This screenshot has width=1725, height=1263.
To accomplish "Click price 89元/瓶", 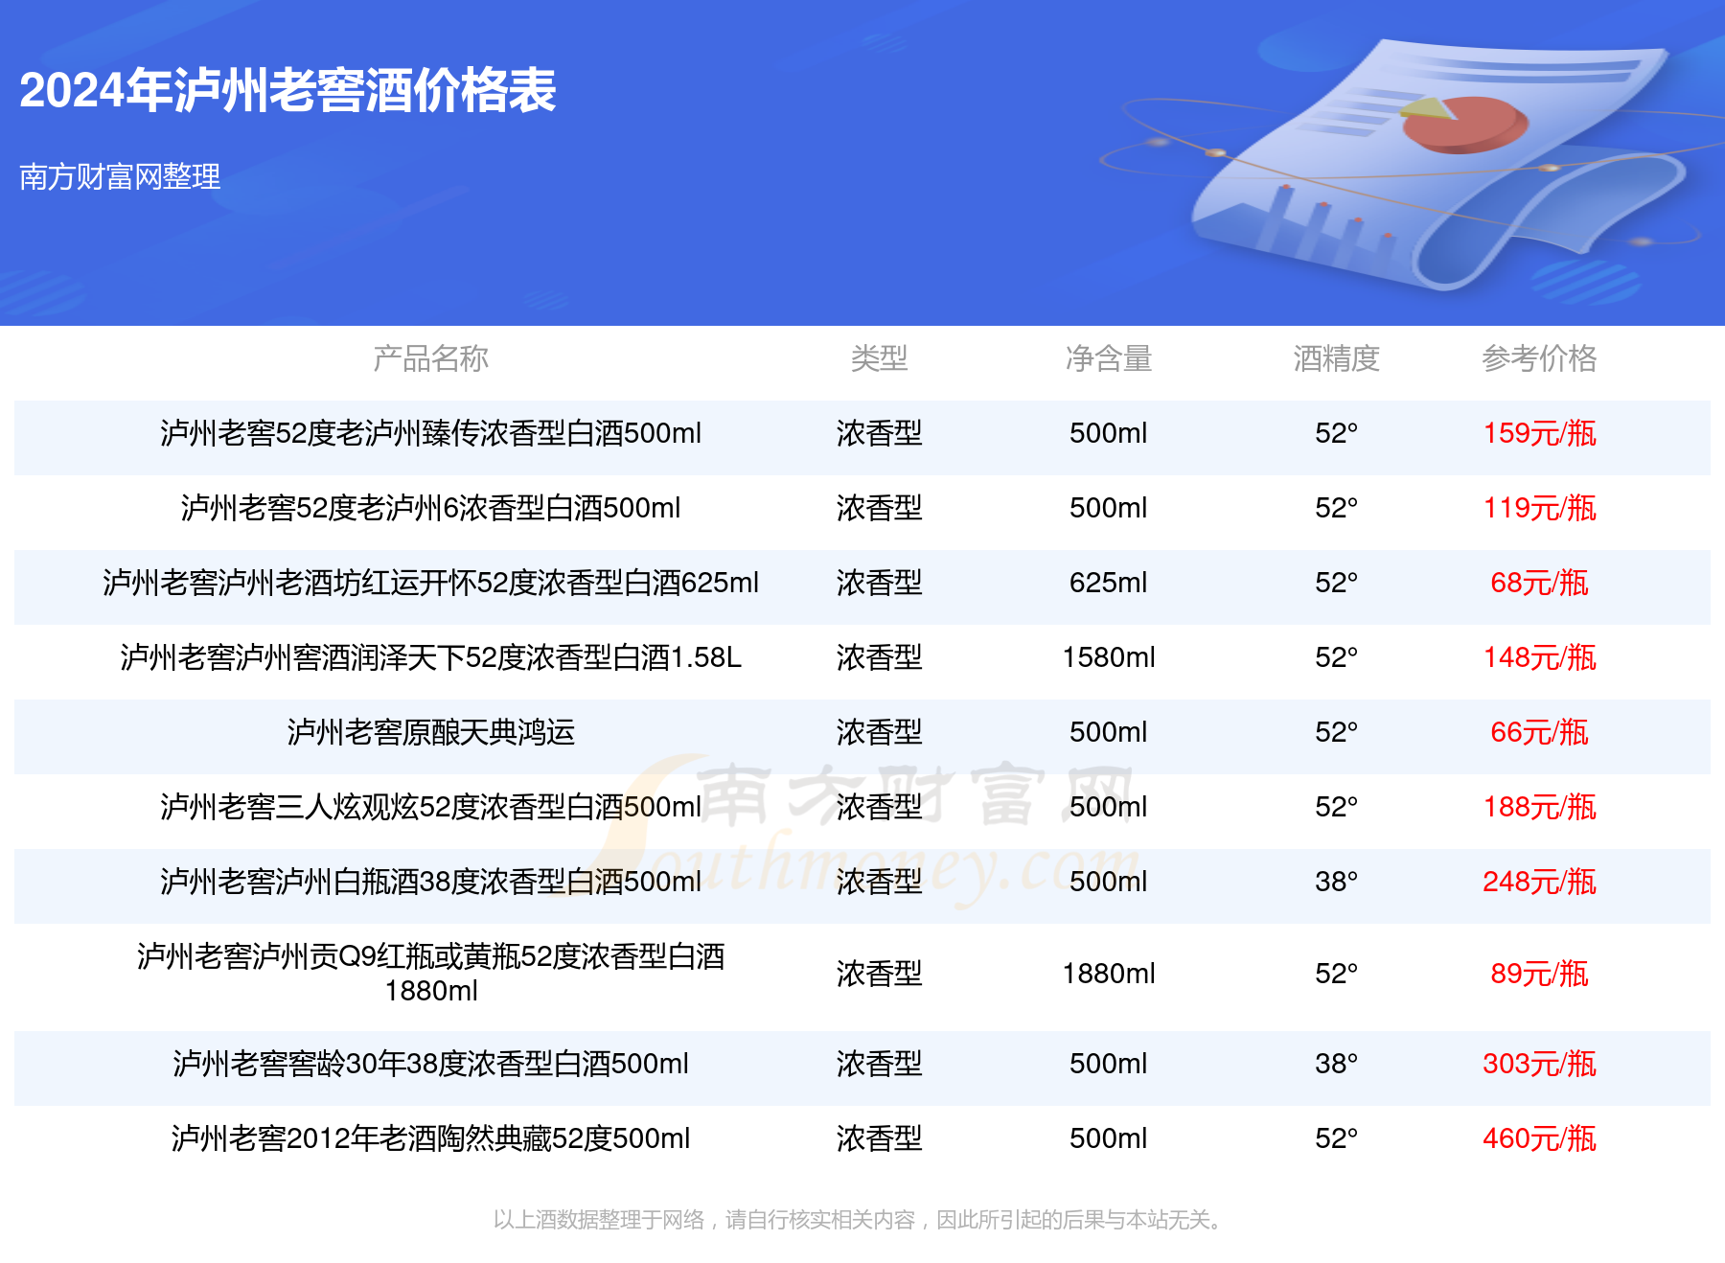I will [1539, 974].
